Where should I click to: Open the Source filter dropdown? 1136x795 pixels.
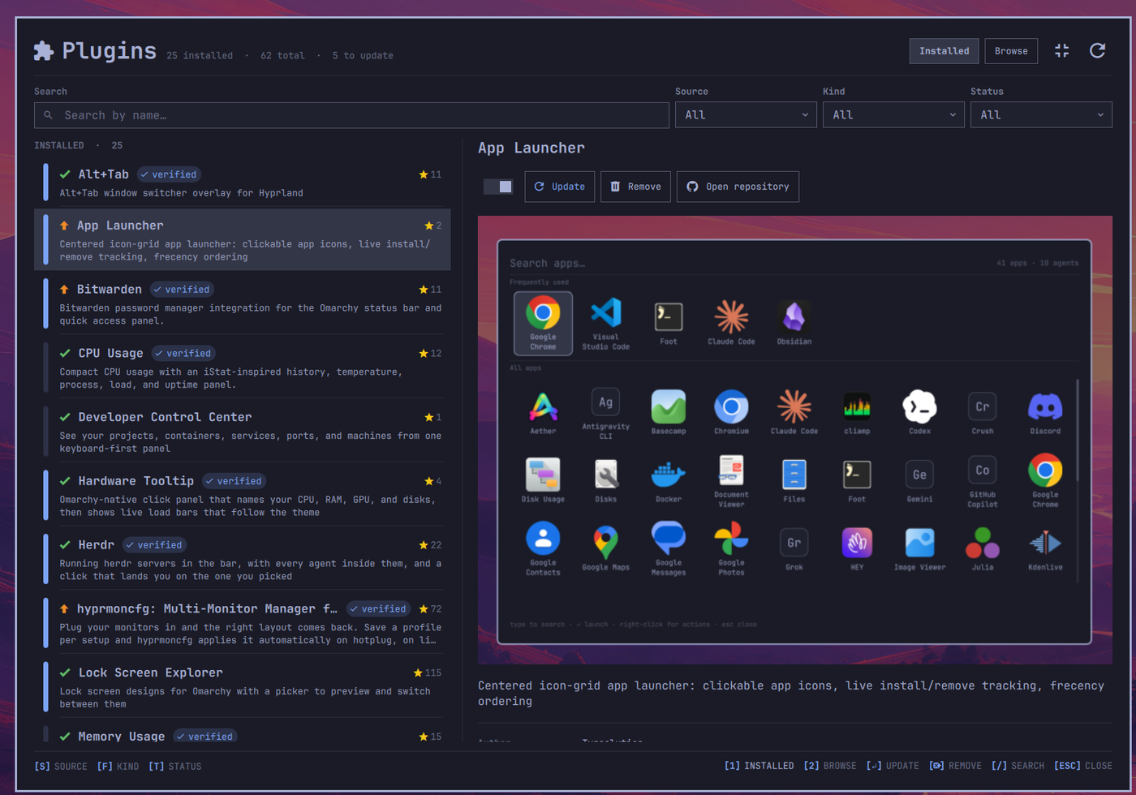746,115
